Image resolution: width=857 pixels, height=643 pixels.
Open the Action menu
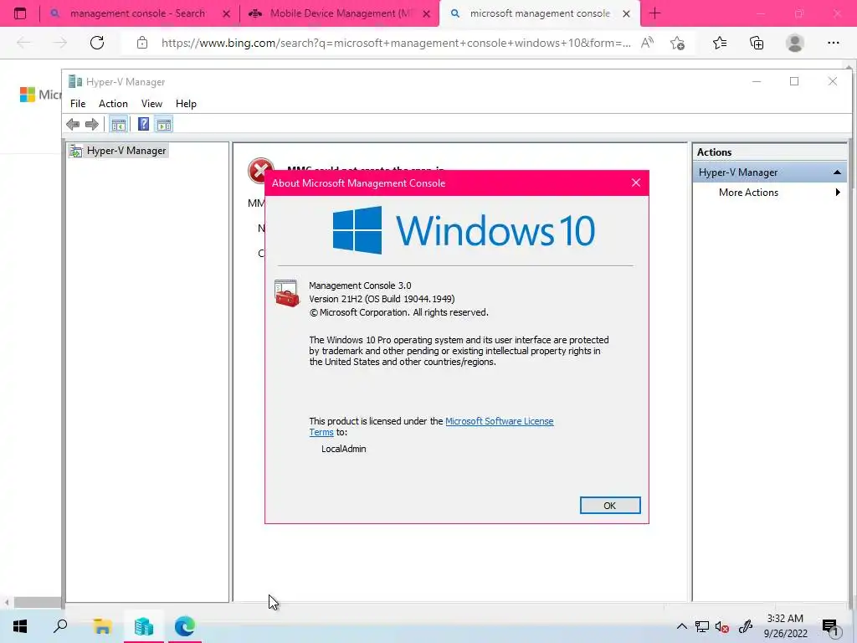click(113, 104)
